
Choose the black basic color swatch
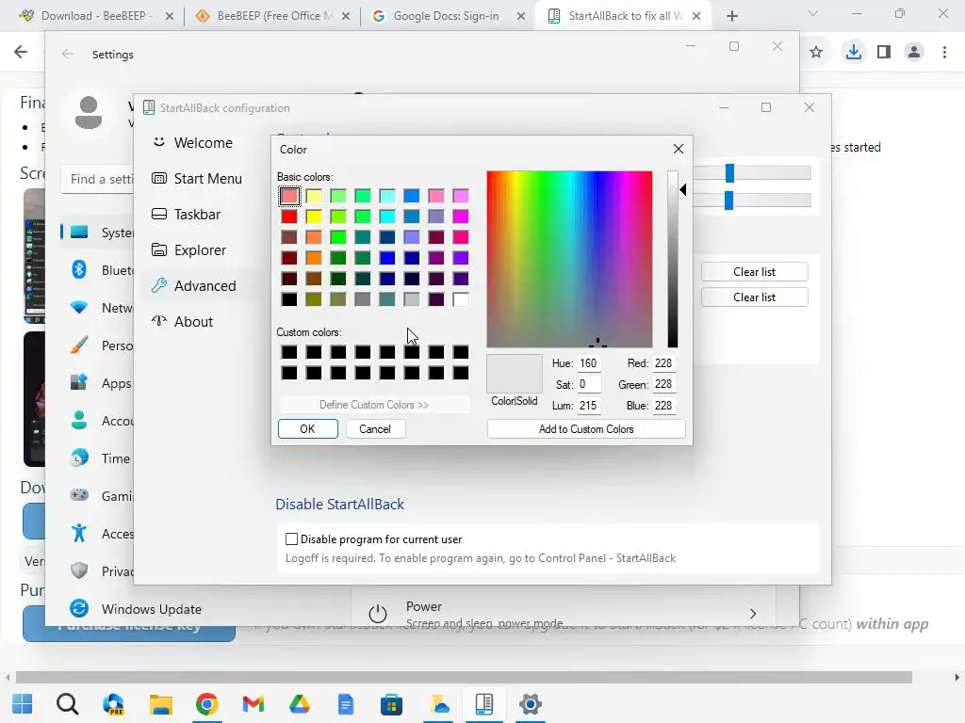click(x=289, y=299)
